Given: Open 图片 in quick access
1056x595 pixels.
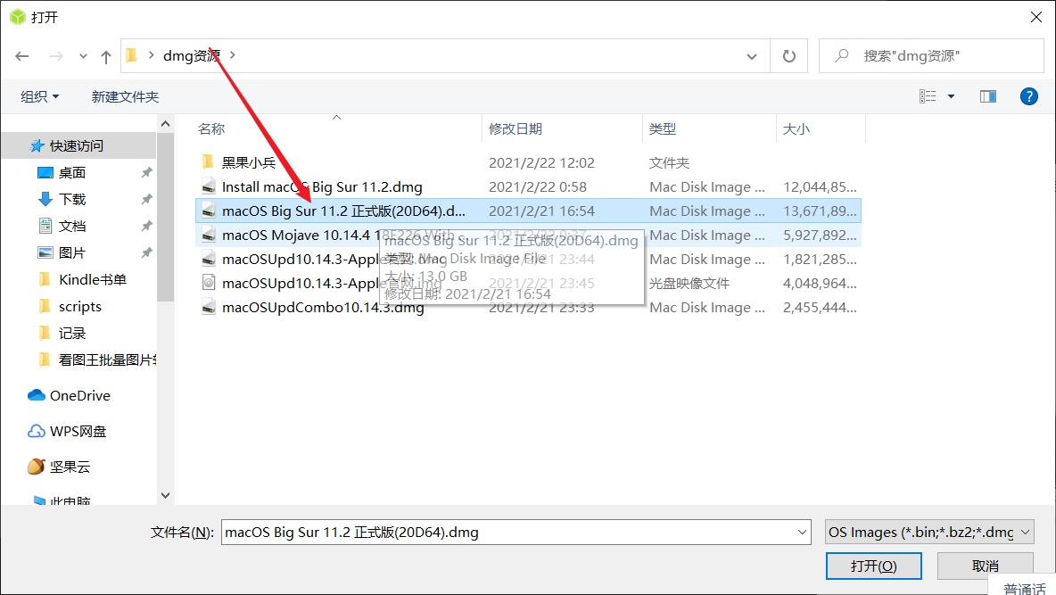Looking at the screenshot, I should (71, 252).
